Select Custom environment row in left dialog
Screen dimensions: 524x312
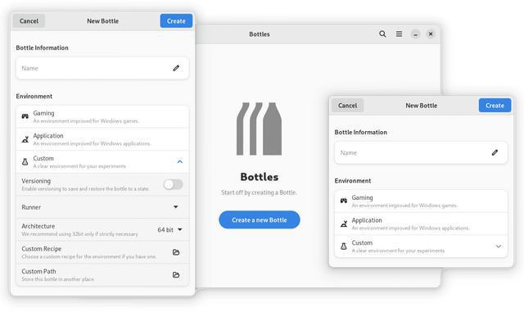click(x=102, y=162)
